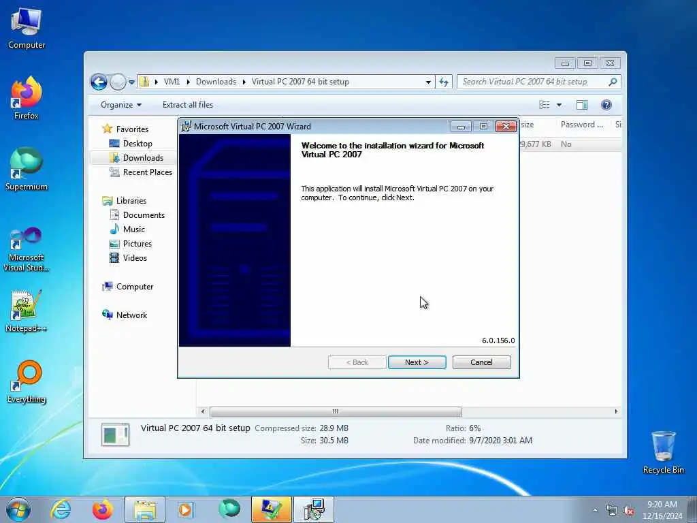Image resolution: width=697 pixels, height=523 pixels.
Task: Click Show desktop at taskbar end
Action: 692,509
